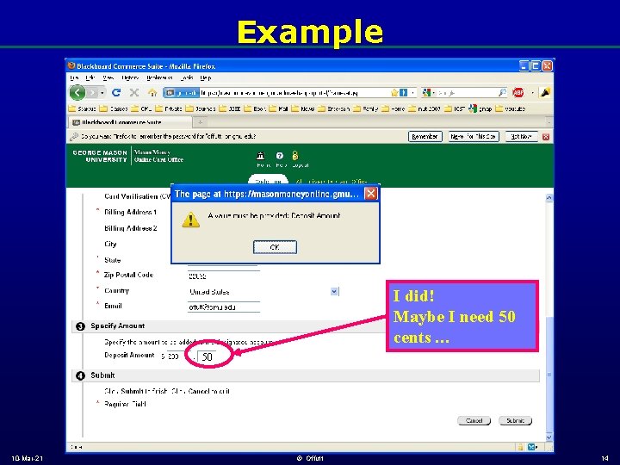Image resolution: width=620 pixels, height=465 pixels.
Task: Dismiss the password notification bar
Action: pos(546,137)
